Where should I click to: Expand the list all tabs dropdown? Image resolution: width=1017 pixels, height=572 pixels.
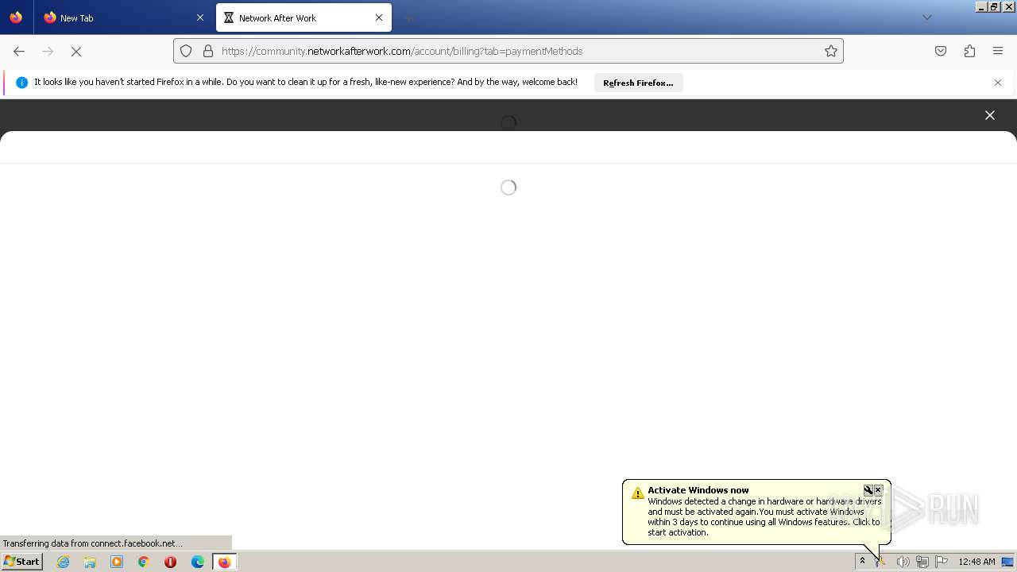click(x=926, y=17)
